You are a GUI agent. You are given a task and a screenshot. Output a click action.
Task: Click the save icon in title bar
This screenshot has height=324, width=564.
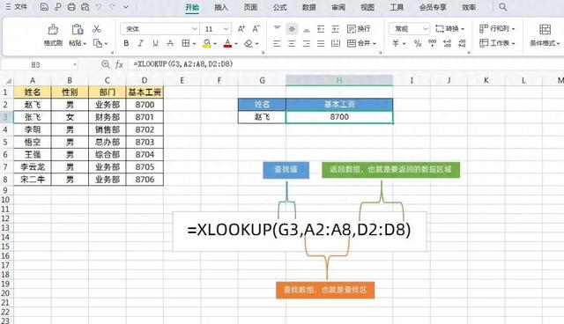[x=44, y=7]
